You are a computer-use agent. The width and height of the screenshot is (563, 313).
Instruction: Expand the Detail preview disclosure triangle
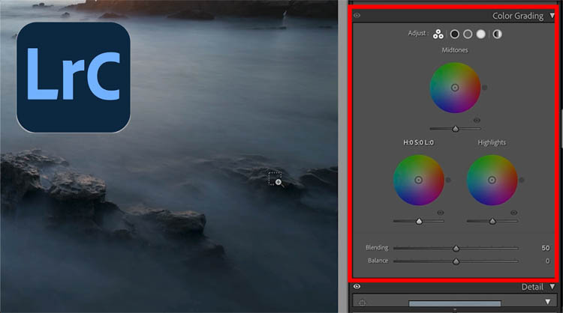point(547,302)
